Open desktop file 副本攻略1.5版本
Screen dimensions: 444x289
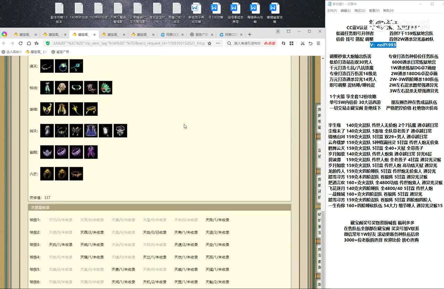pyautogui.click(x=59, y=13)
